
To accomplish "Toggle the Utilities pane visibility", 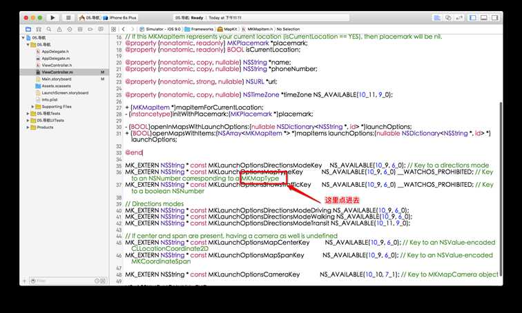I will [494, 18].
